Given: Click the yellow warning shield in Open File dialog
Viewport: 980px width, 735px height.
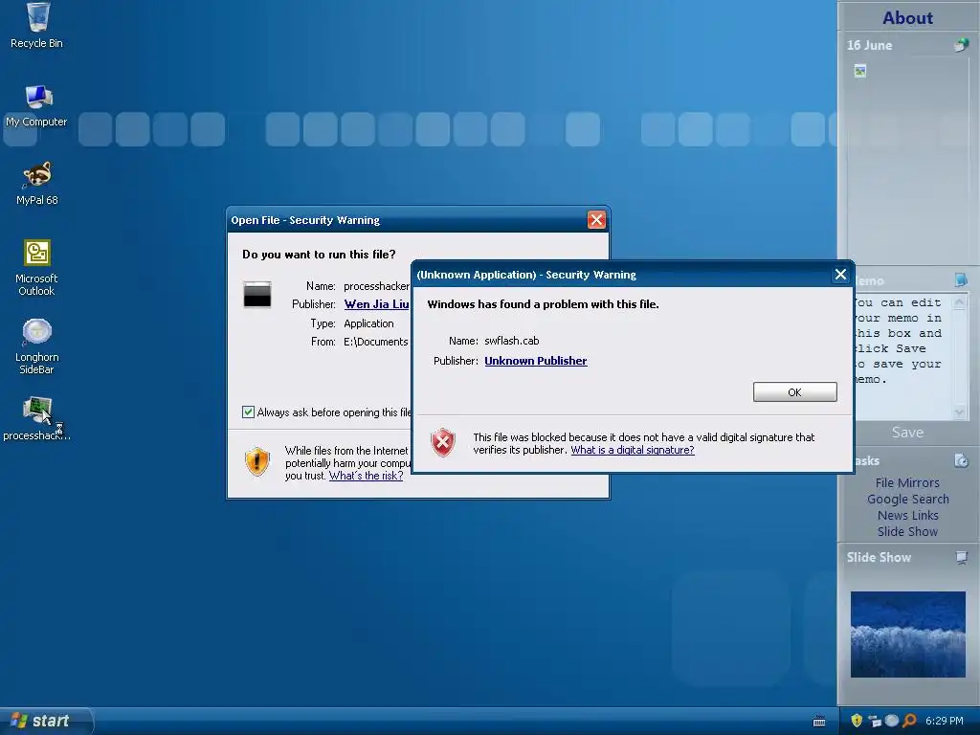Looking at the screenshot, I should (256, 462).
